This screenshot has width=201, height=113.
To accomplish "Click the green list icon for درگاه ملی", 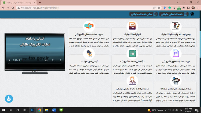I will 132,54.
